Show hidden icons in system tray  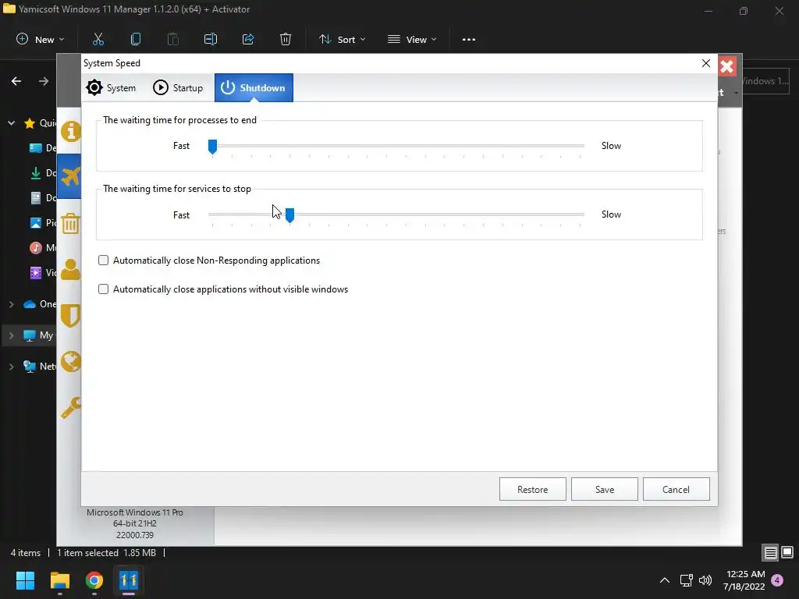click(x=665, y=580)
